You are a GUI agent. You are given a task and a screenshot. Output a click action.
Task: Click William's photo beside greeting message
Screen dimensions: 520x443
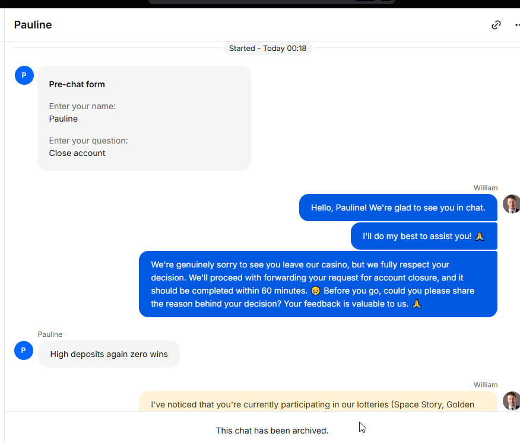click(511, 204)
